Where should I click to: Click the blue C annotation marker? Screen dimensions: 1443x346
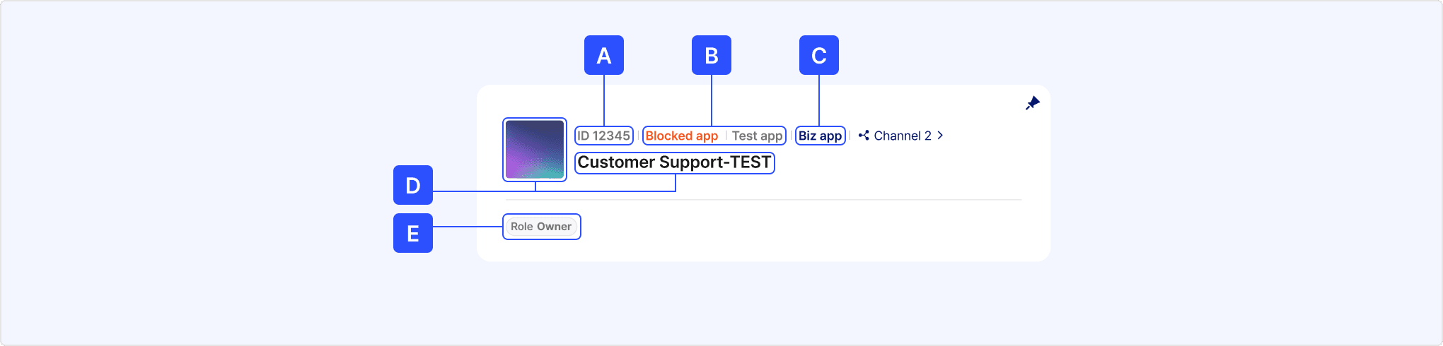tap(819, 55)
